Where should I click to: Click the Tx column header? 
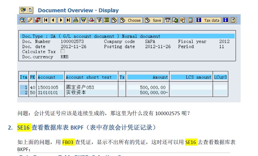pyautogui.click(x=122, y=77)
